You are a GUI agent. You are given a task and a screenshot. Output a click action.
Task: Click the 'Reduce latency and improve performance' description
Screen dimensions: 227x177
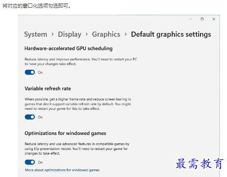81,62
